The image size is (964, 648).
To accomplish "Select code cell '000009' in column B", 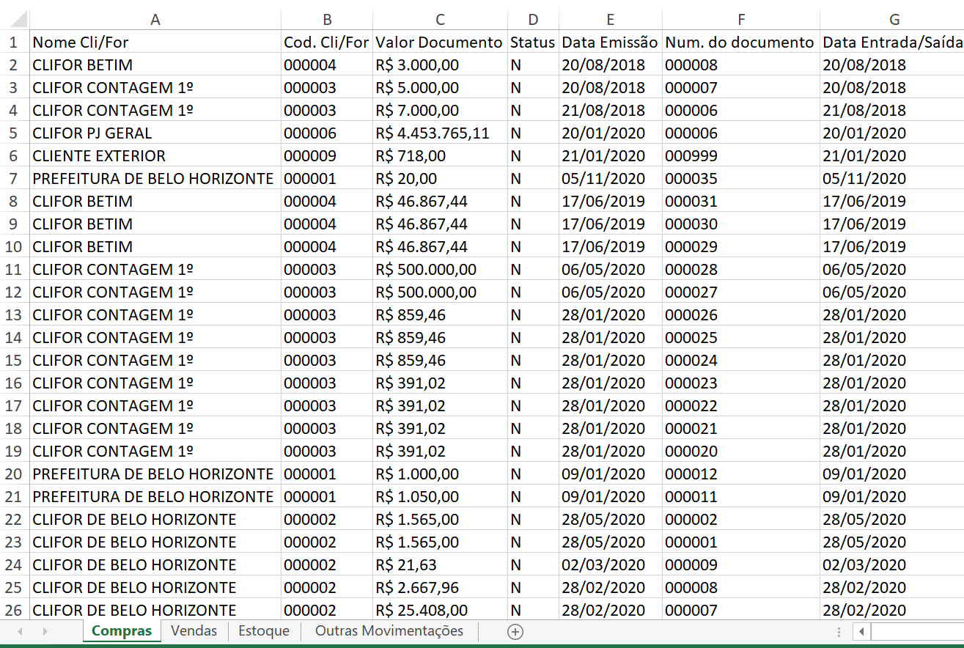I will coord(327,156).
